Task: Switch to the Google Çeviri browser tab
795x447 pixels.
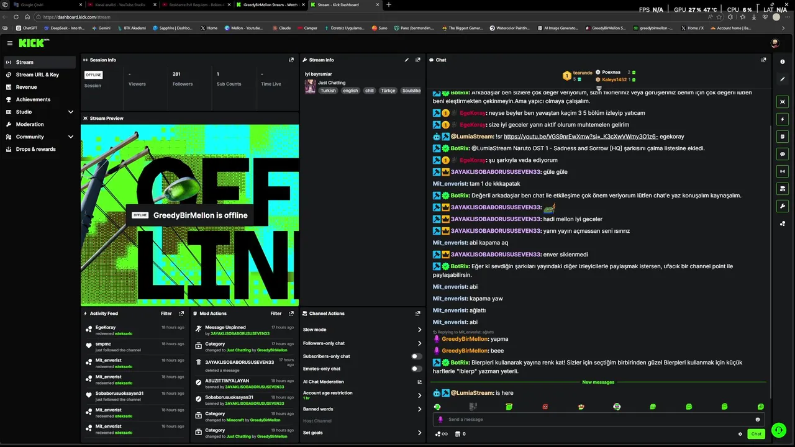Action: coord(48,4)
